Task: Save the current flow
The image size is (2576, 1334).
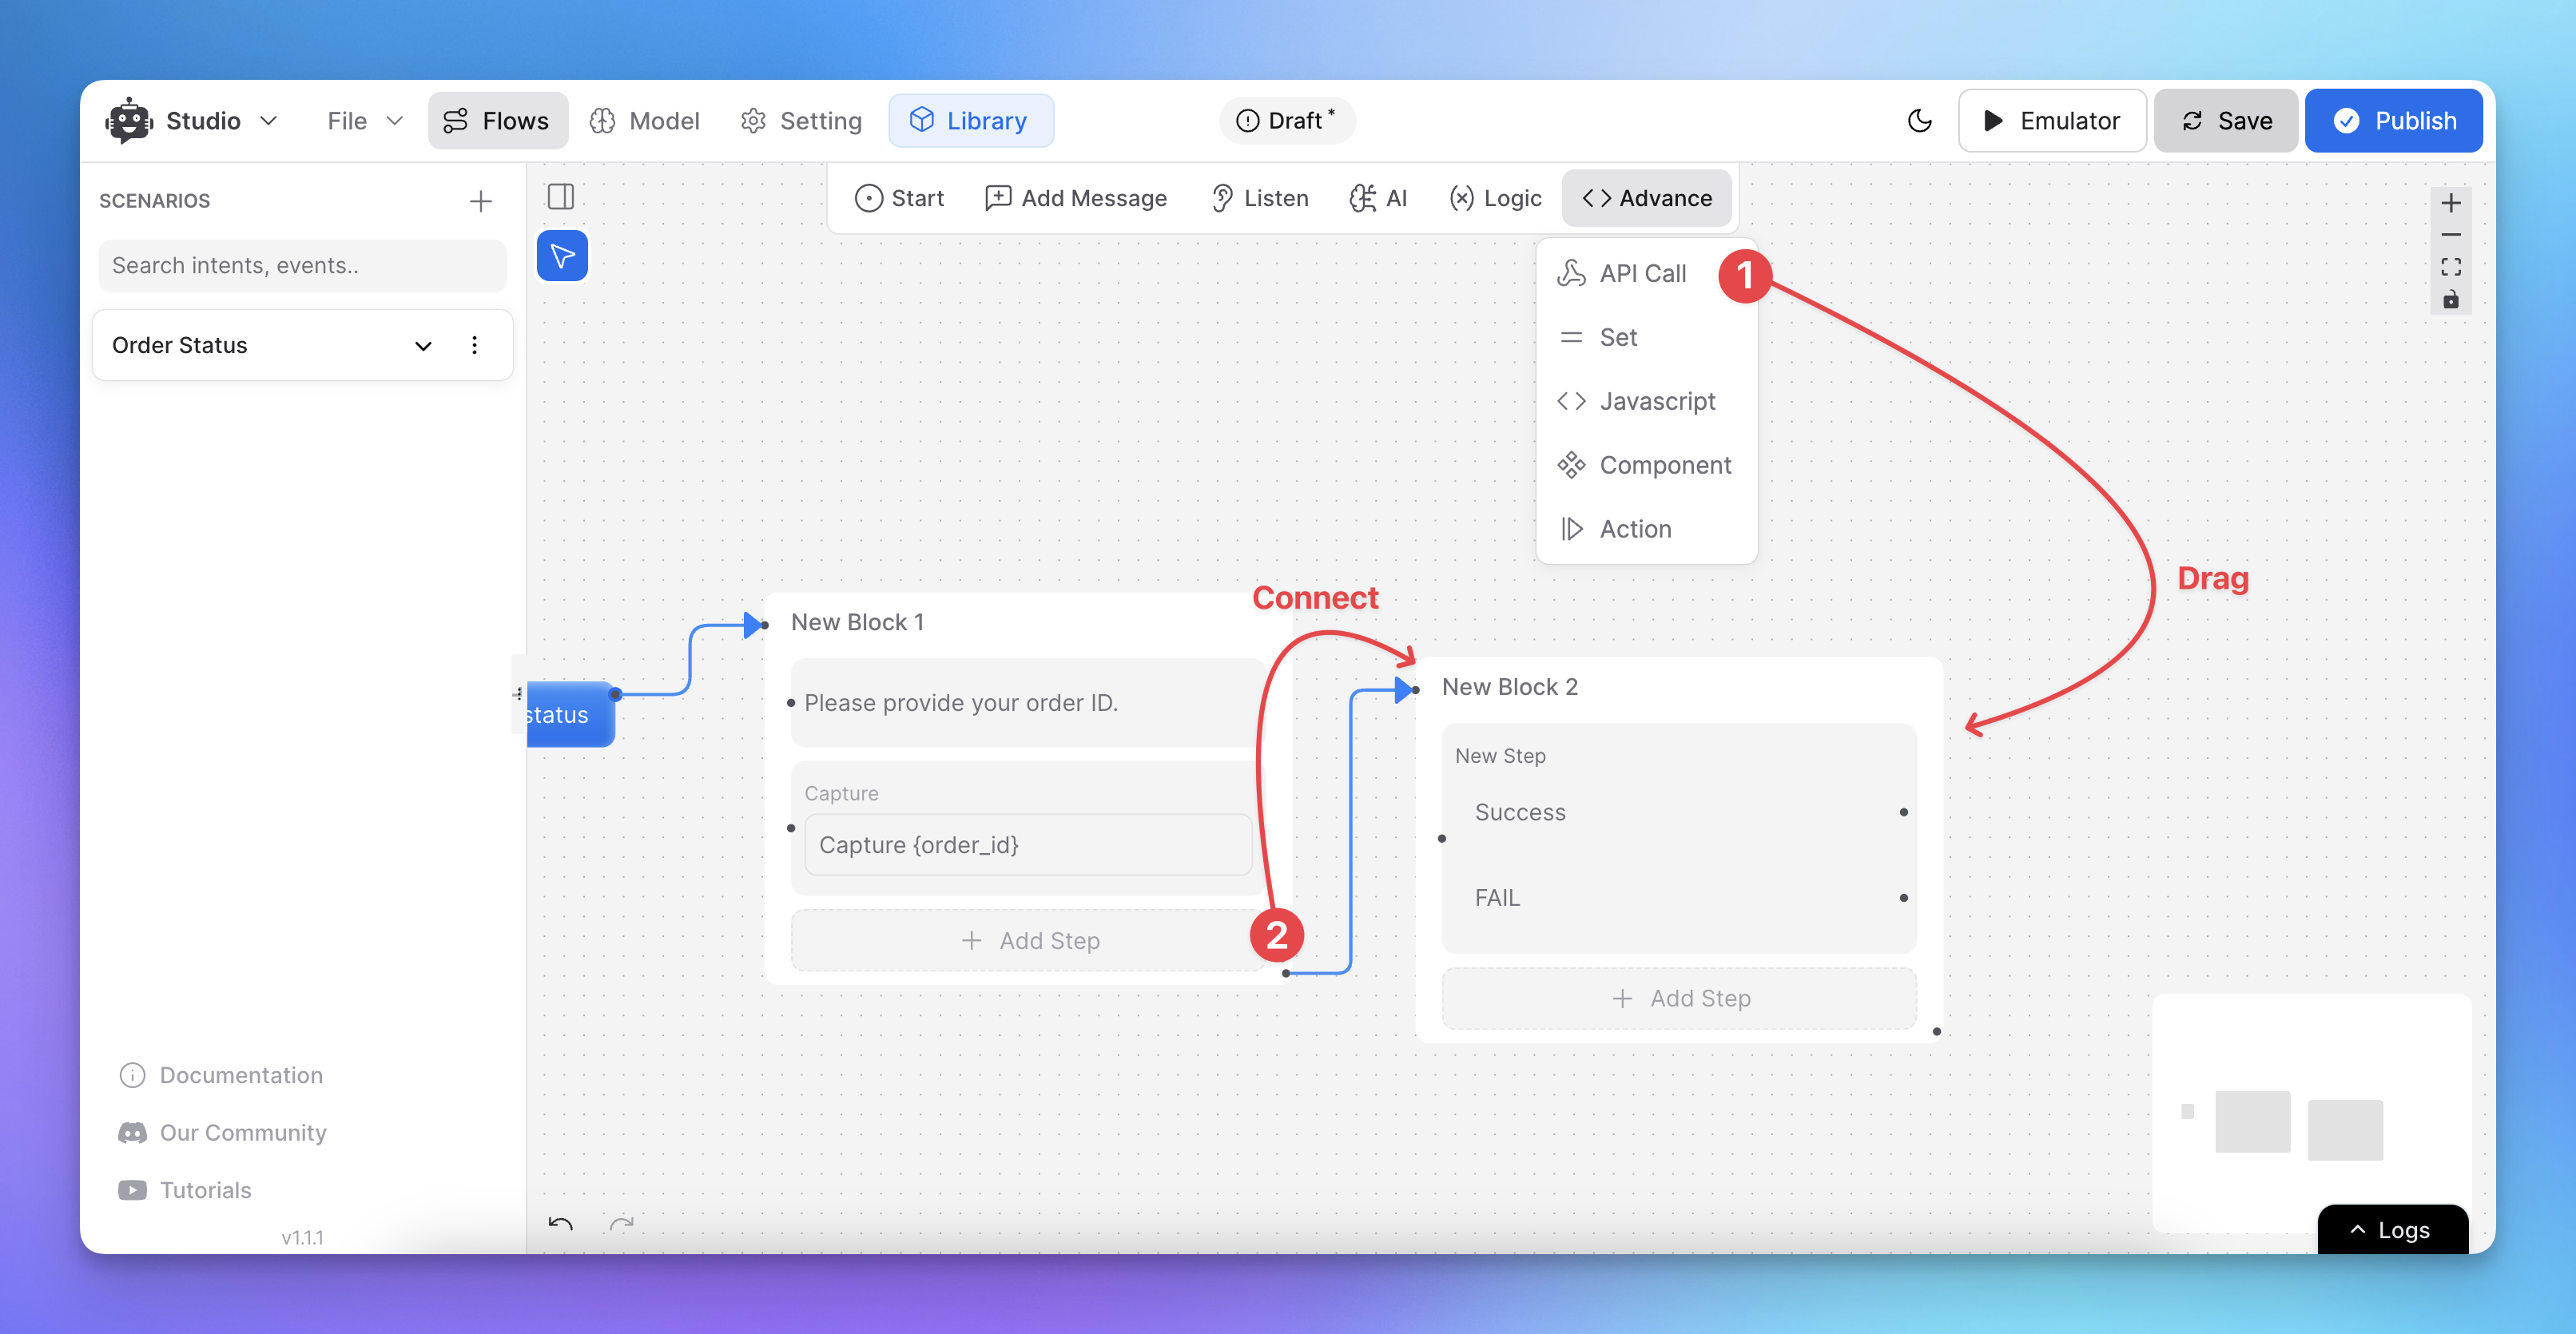Action: [2225, 121]
